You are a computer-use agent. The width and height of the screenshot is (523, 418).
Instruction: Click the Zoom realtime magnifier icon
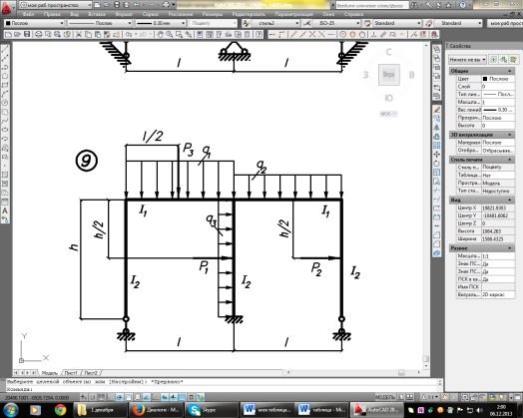pos(170,34)
